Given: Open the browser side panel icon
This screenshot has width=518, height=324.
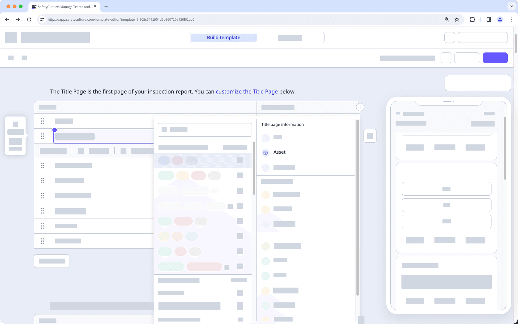Looking at the screenshot, I should tap(488, 19).
